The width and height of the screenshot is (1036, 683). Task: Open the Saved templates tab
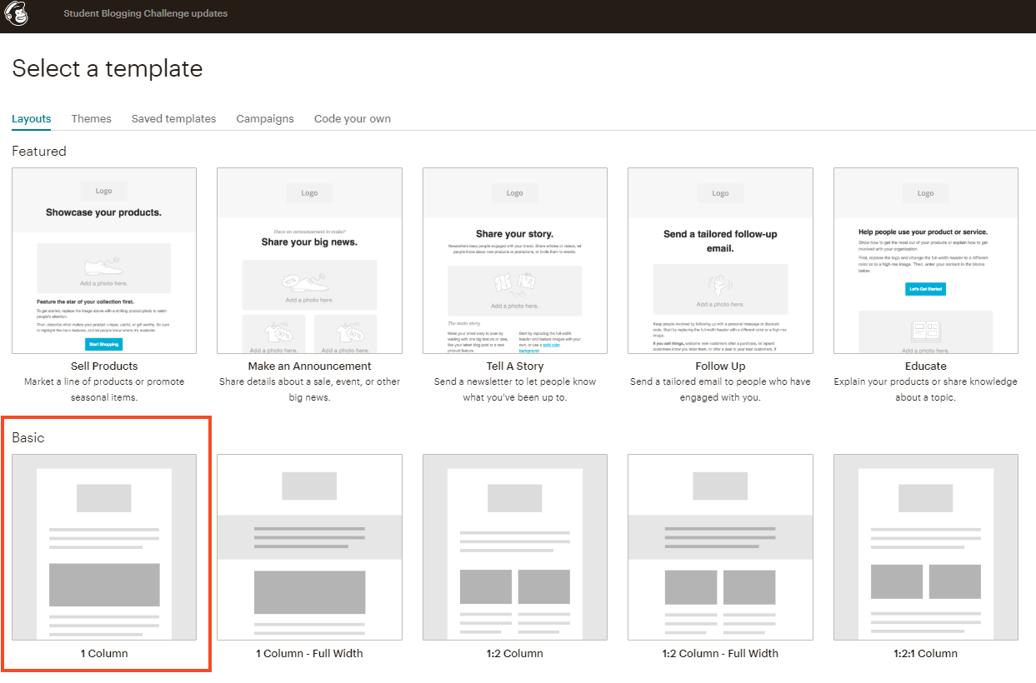pos(173,118)
